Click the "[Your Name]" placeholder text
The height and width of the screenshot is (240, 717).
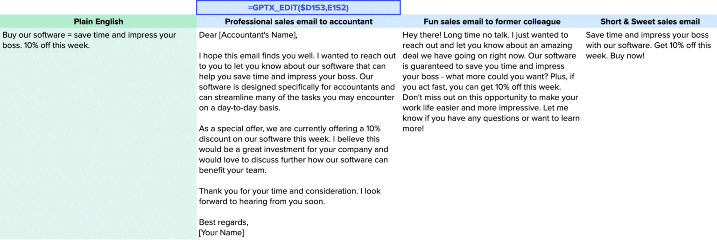click(222, 232)
